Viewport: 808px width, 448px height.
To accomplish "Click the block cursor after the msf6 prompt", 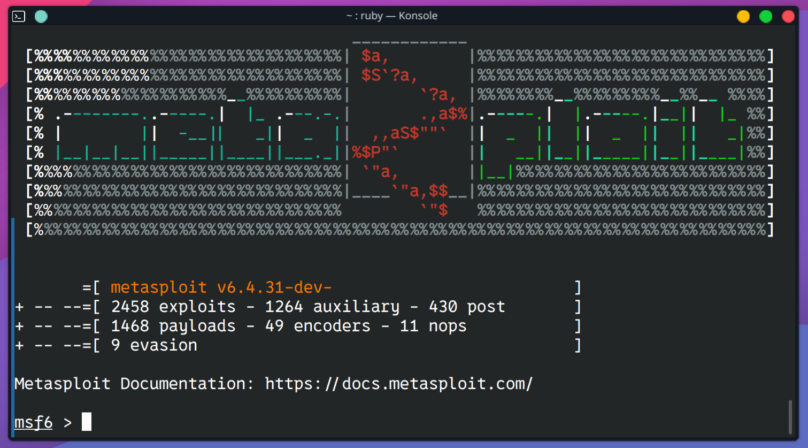I will click(x=87, y=422).
